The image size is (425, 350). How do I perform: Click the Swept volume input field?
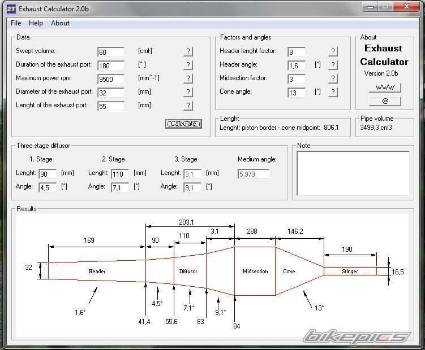click(110, 53)
